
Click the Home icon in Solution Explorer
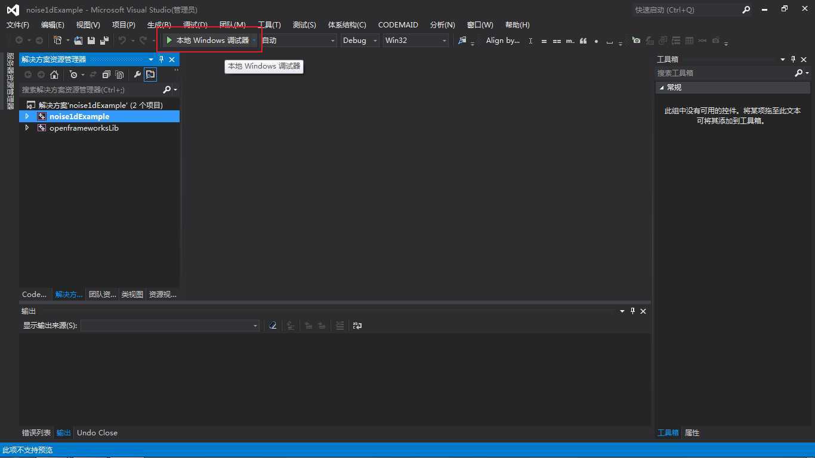54,75
